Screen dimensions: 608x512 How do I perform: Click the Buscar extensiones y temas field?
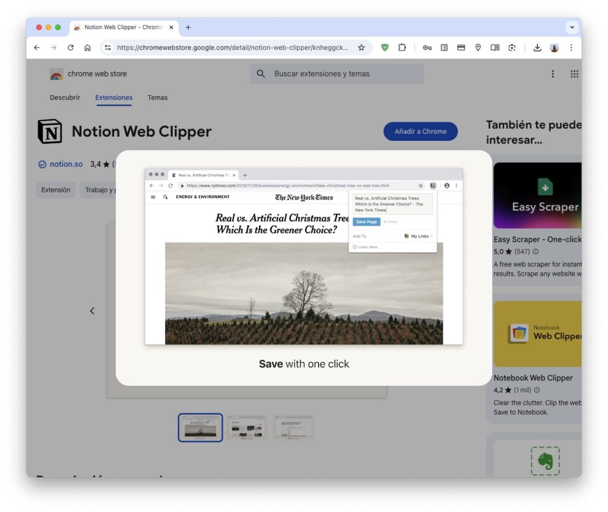pos(337,74)
